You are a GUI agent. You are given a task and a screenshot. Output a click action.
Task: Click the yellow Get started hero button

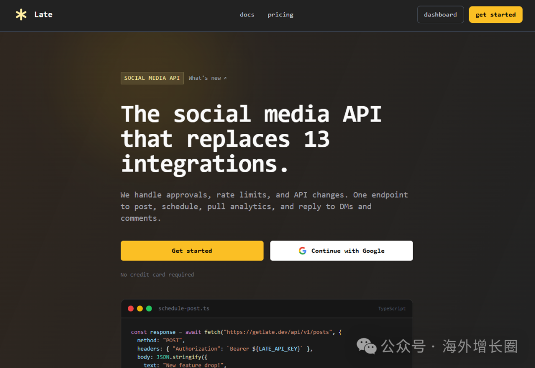192,251
